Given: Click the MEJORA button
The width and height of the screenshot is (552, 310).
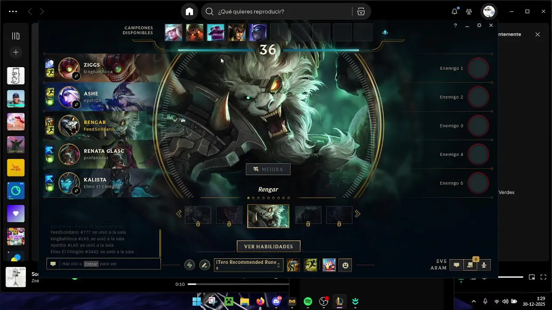Looking at the screenshot, I should pyautogui.click(x=268, y=169).
